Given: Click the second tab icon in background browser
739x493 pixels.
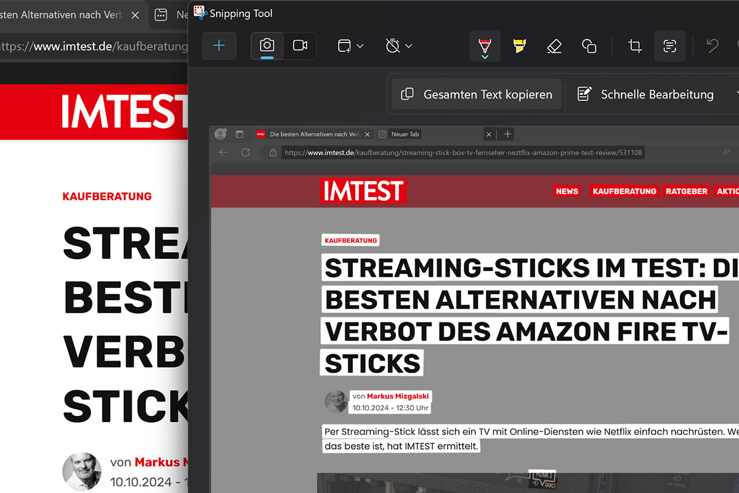Looking at the screenshot, I should (x=161, y=15).
